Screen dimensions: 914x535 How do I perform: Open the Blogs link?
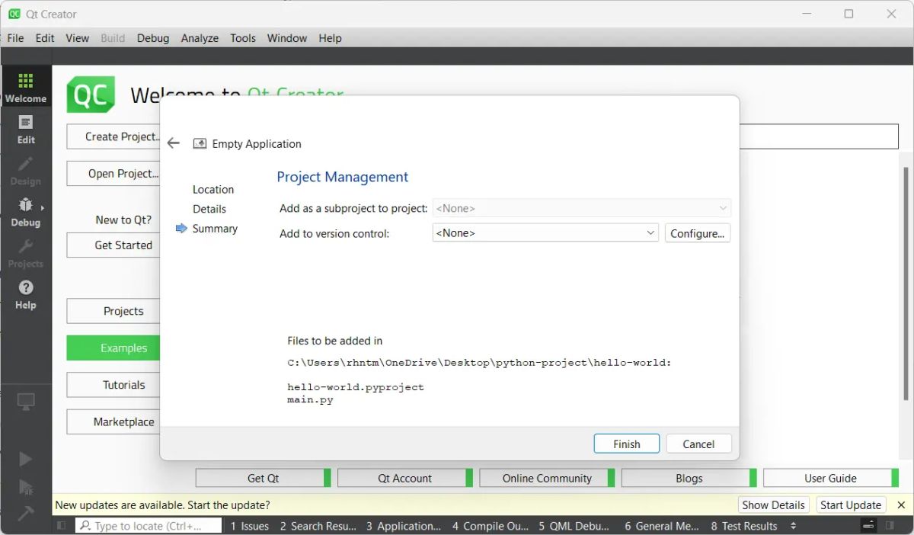(689, 478)
